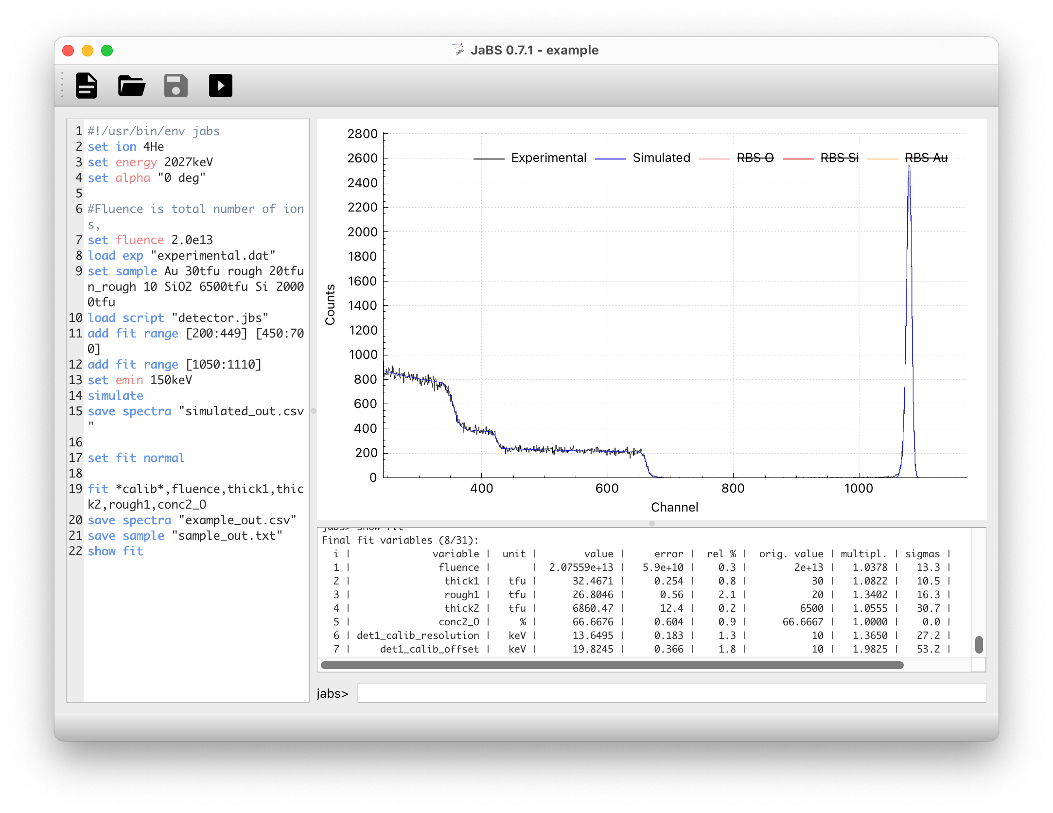
Task: Click the console horizontal scrollbar
Action: pos(612,665)
